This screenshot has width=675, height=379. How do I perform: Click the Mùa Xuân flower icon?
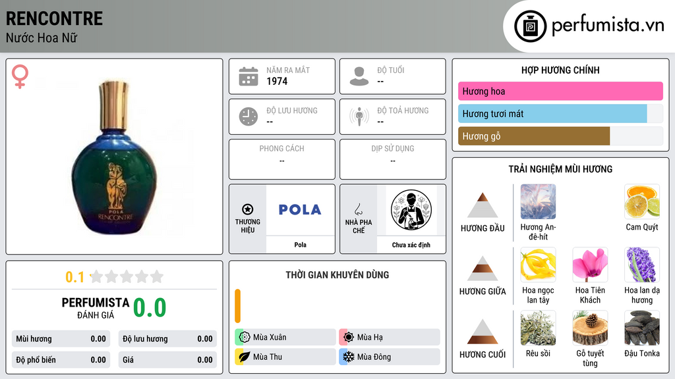(x=244, y=338)
